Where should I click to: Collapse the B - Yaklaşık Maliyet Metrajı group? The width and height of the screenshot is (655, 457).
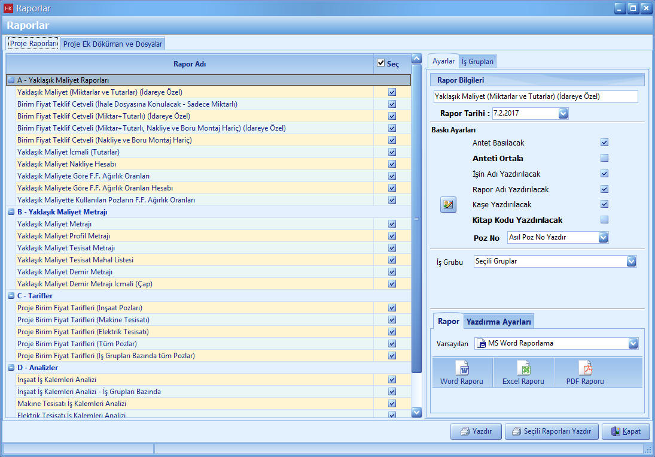pyautogui.click(x=11, y=212)
